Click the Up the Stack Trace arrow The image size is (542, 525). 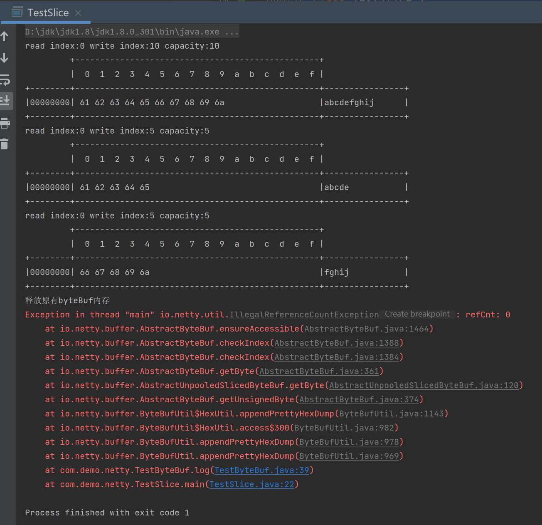point(5,37)
